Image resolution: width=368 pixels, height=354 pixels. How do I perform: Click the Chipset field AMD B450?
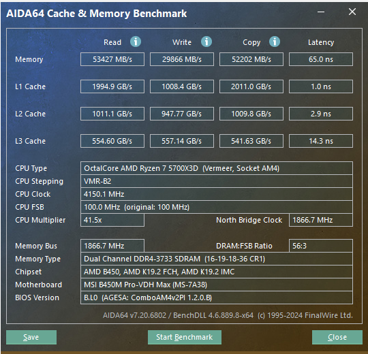pos(217,272)
